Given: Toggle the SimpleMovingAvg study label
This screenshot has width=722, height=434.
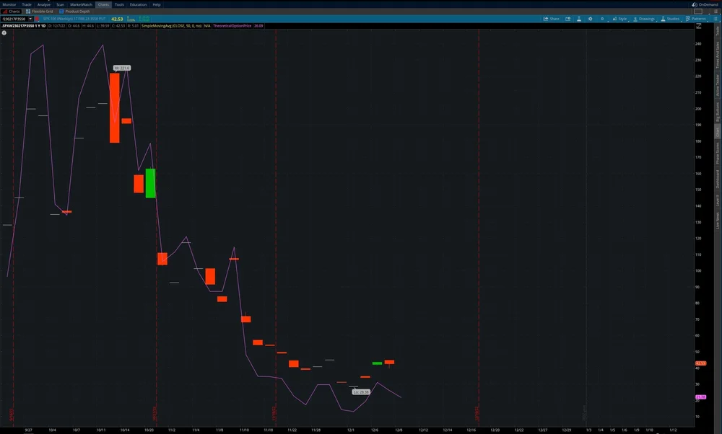Looking at the screenshot, I should [x=172, y=25].
